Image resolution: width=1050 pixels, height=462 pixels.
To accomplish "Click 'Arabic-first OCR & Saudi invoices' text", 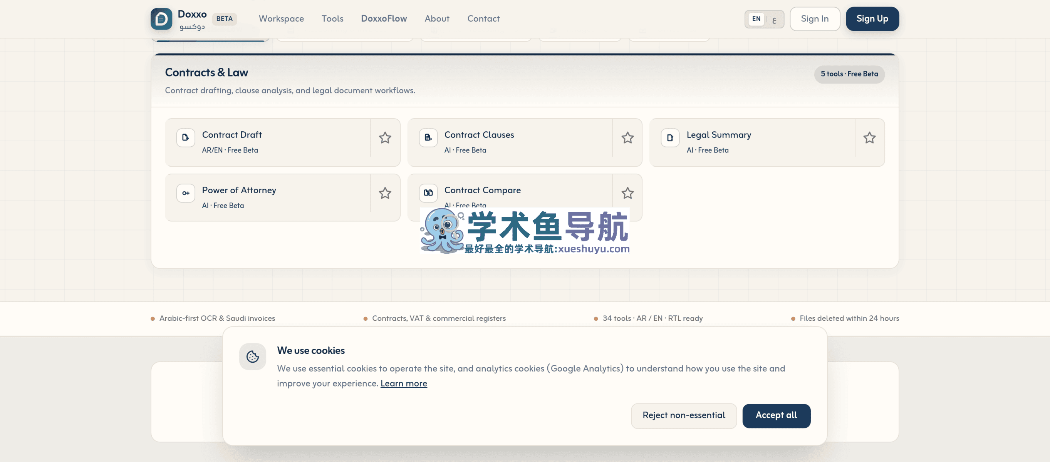I will [x=217, y=318].
